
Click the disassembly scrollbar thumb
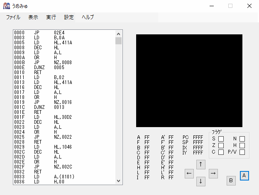[x=118, y=41]
